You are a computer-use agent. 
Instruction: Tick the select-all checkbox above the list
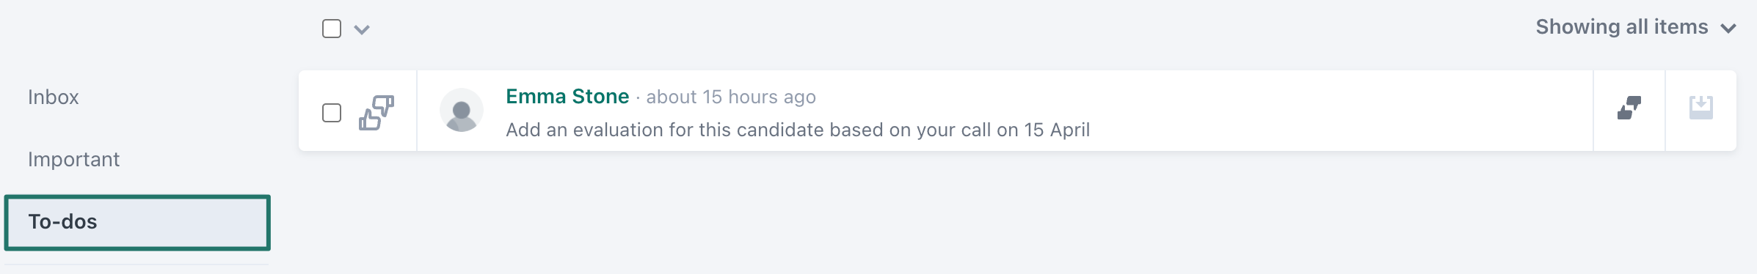(332, 29)
